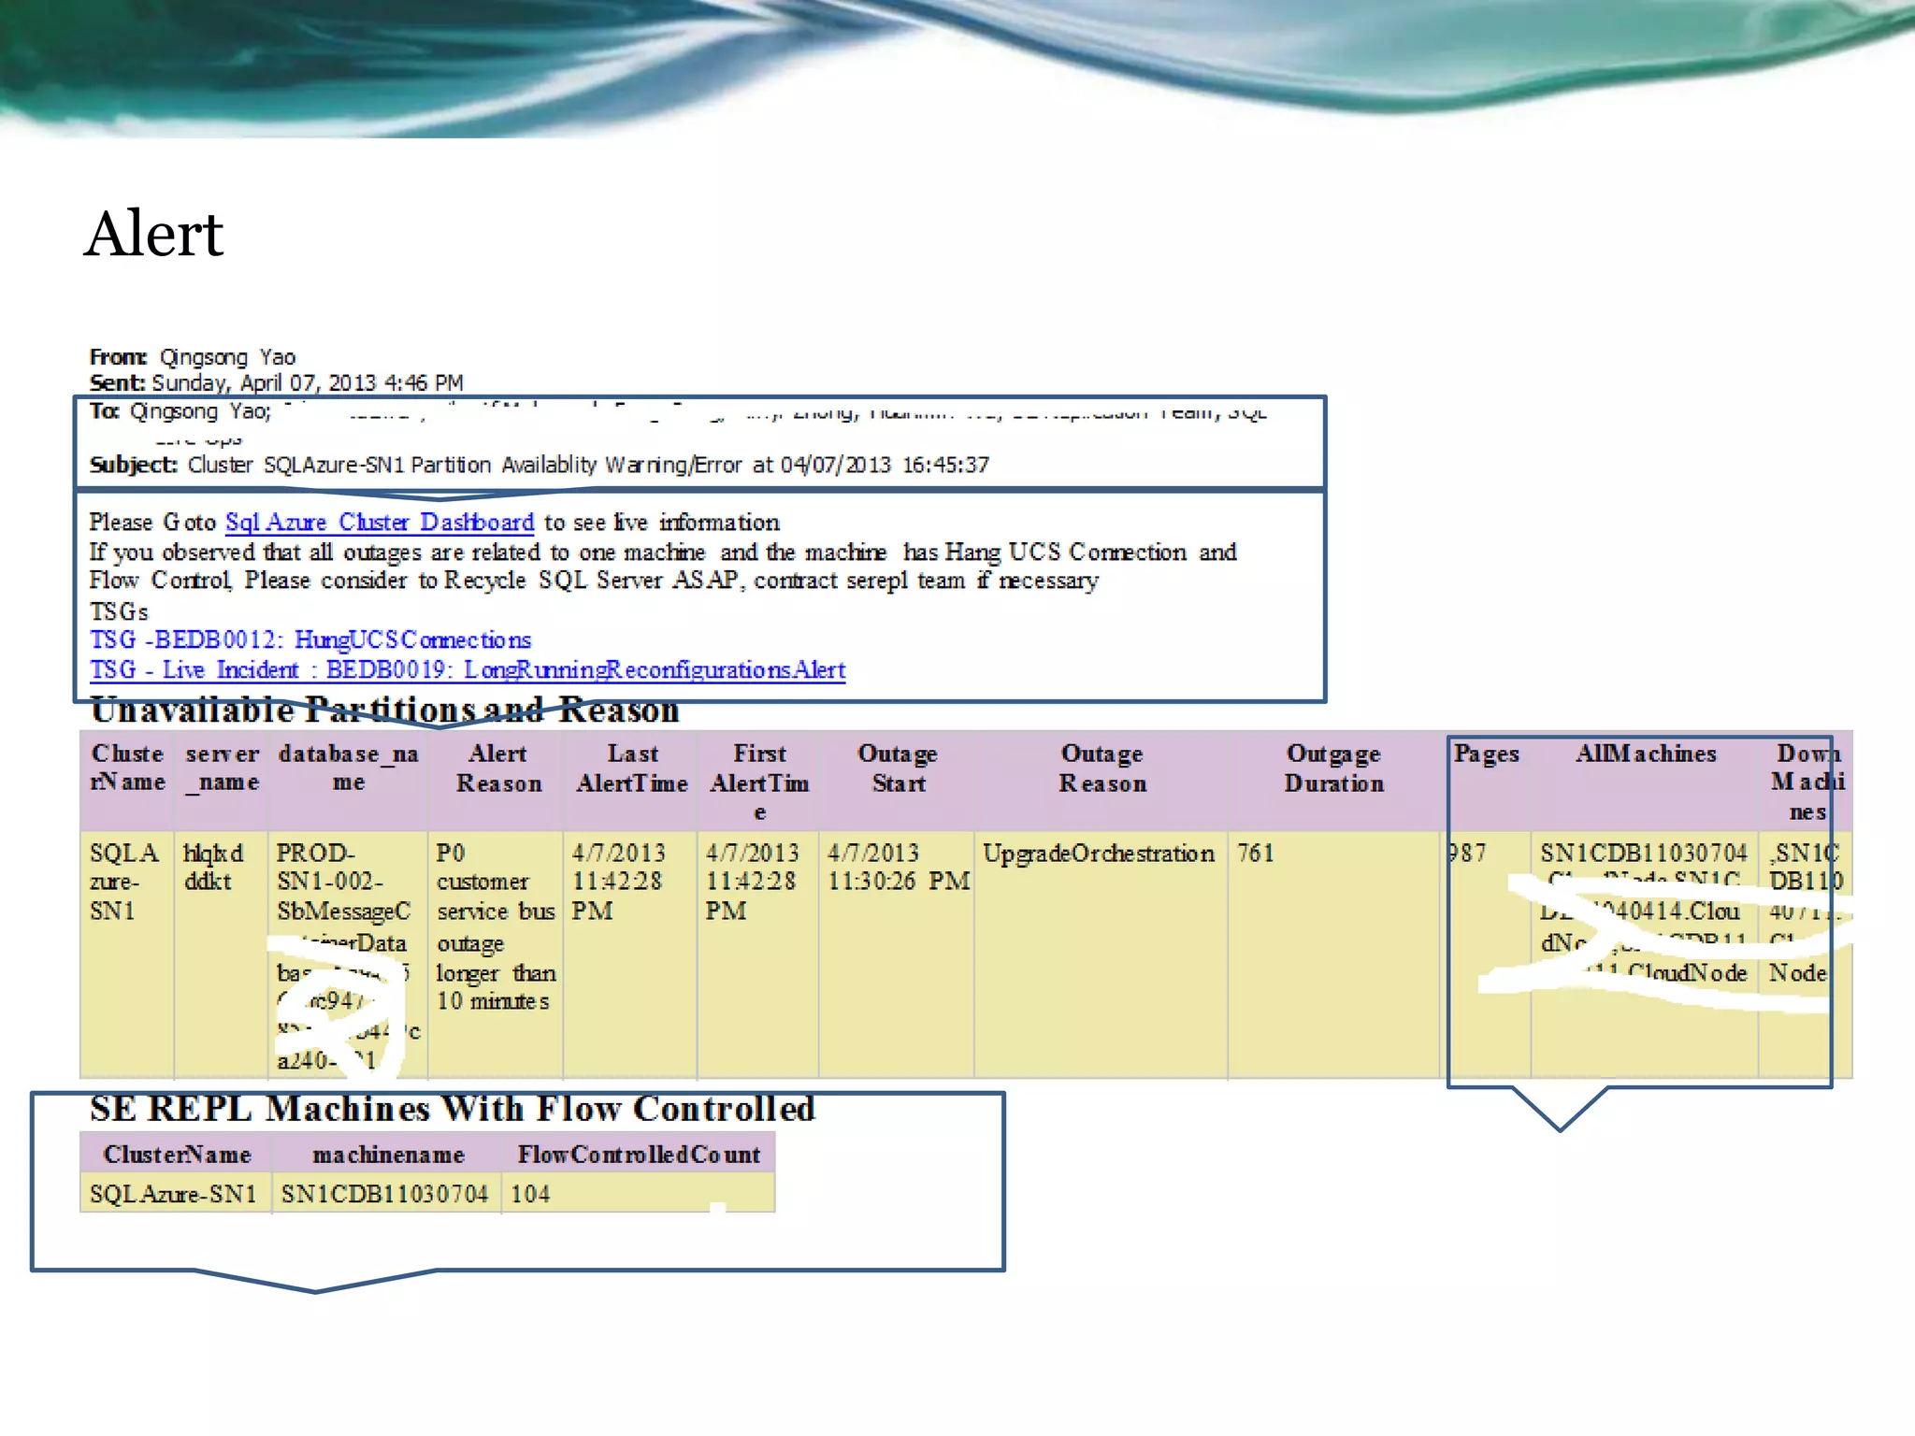Select the ClusterName column header
The height and width of the screenshot is (1436, 1915).
pyautogui.click(x=127, y=768)
